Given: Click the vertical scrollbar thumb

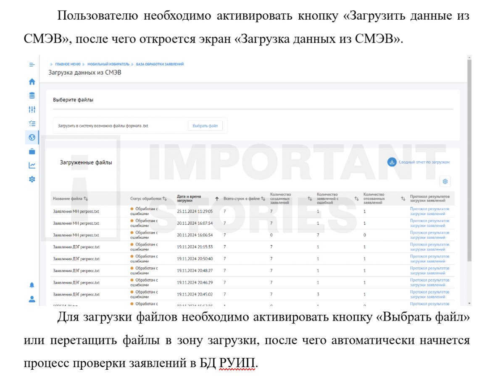Looking at the screenshot, I should (469, 160).
